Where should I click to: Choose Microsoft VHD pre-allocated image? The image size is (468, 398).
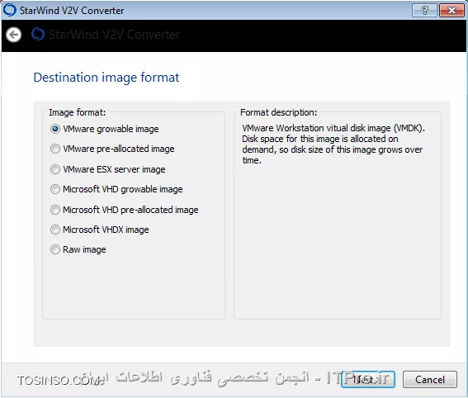(124, 210)
